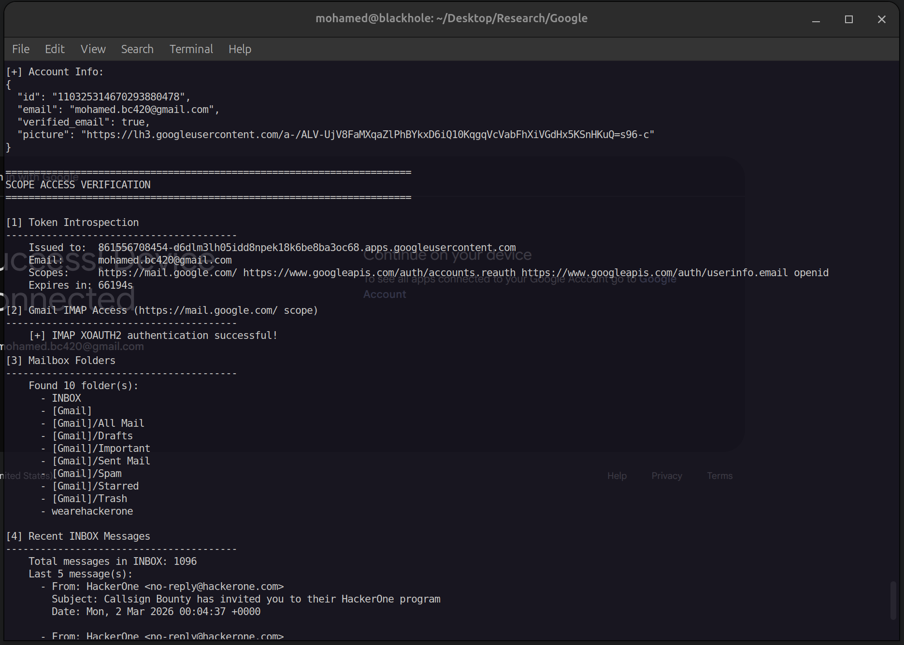The width and height of the screenshot is (904, 645).
Task: Click the 'openid' scope text
Action: 811,273
